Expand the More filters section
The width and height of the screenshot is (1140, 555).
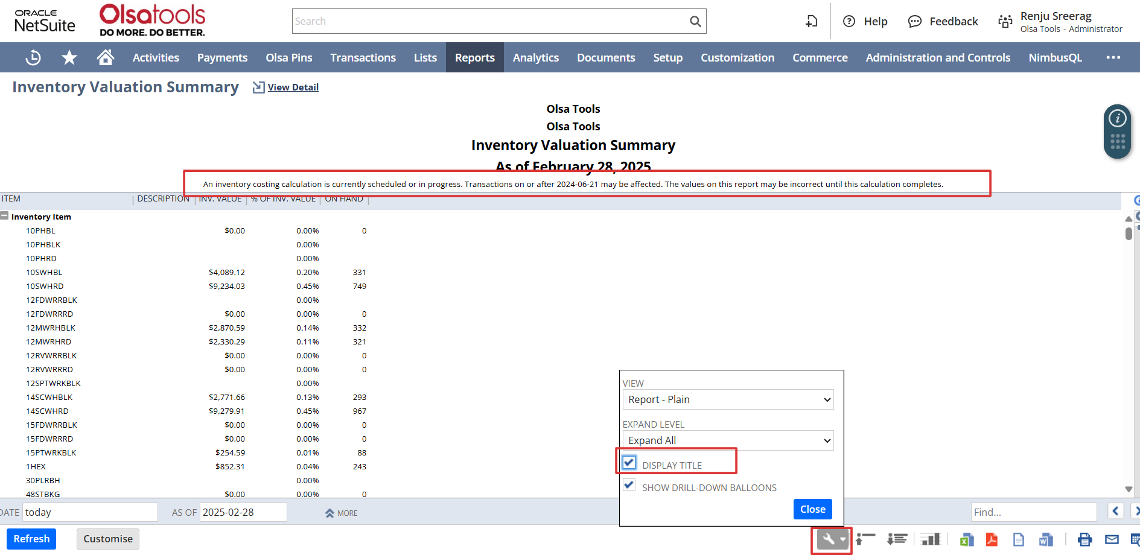tap(341, 513)
